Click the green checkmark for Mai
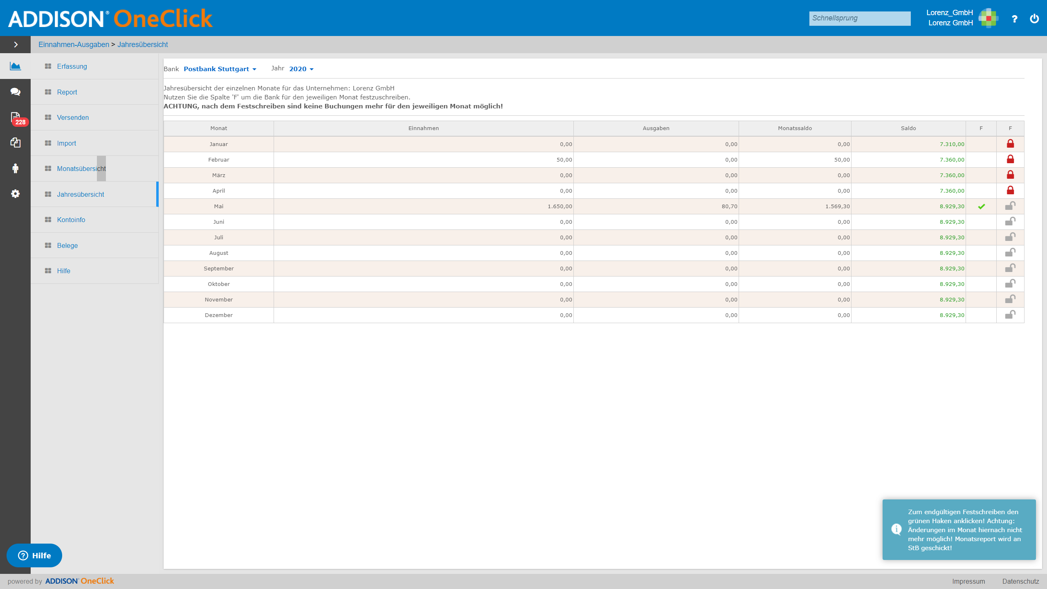This screenshot has width=1047, height=589. (x=981, y=207)
